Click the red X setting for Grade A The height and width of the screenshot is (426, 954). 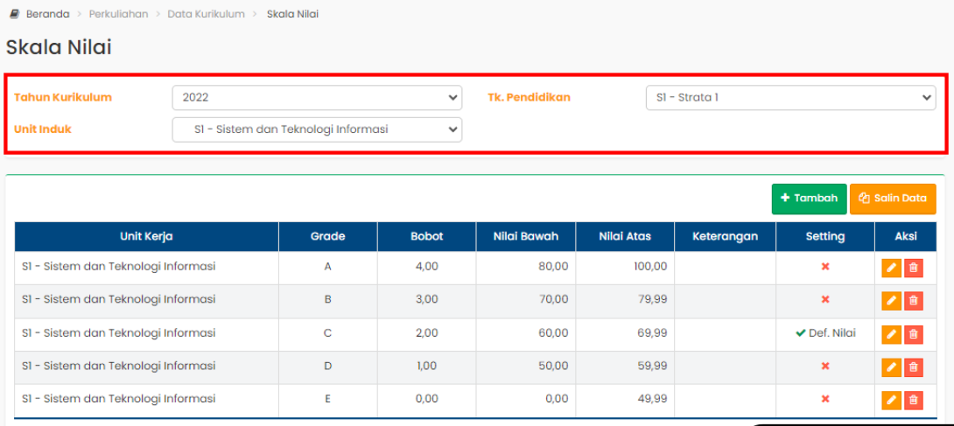(825, 267)
